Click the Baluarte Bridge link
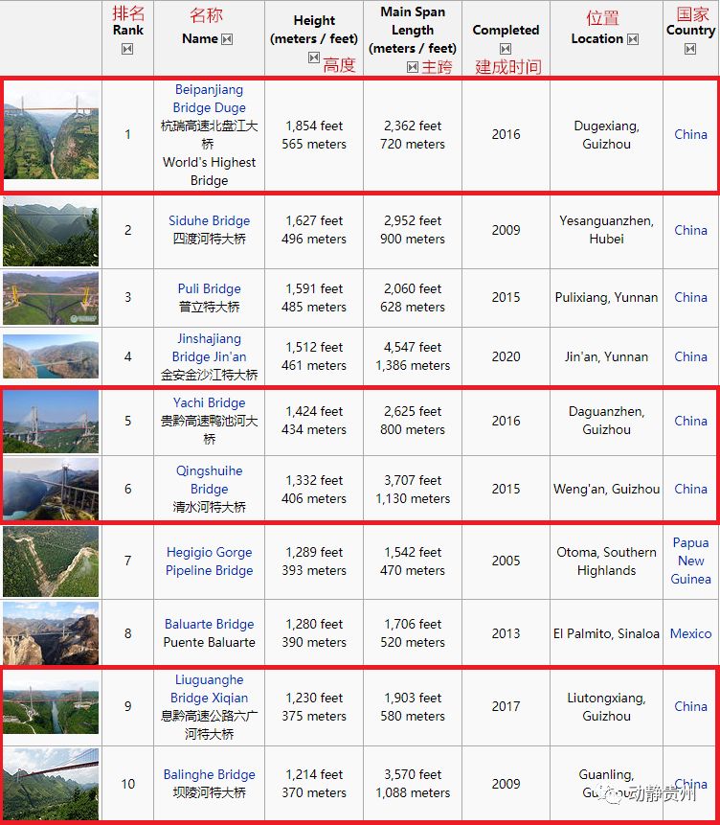This screenshot has width=720, height=825. (x=209, y=624)
